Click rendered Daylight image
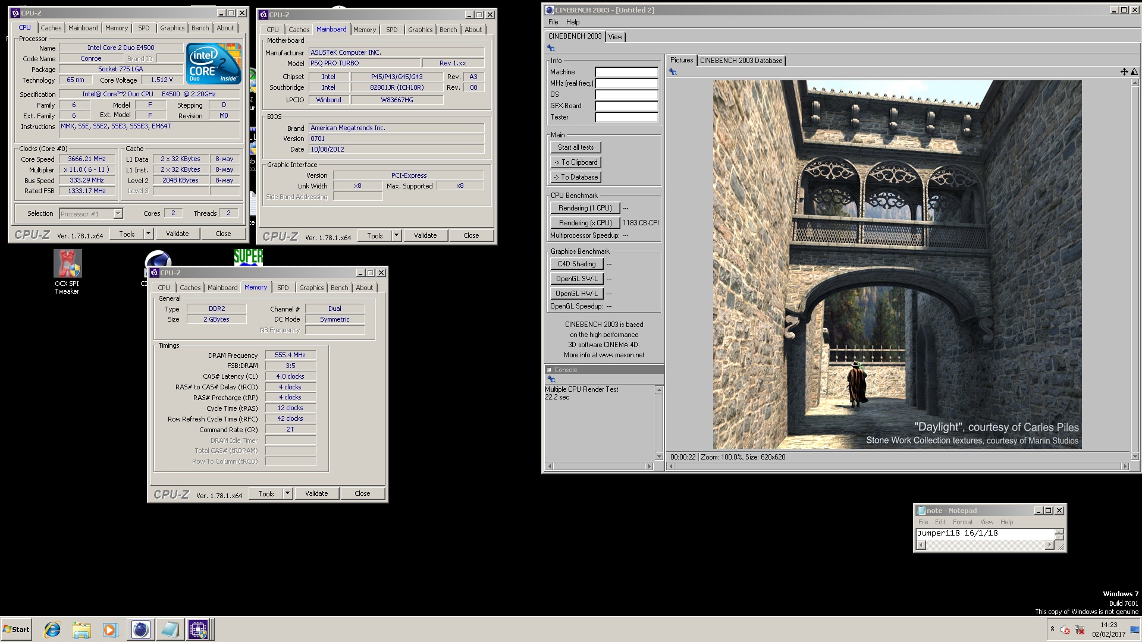This screenshot has height=642, width=1142. 897,265
